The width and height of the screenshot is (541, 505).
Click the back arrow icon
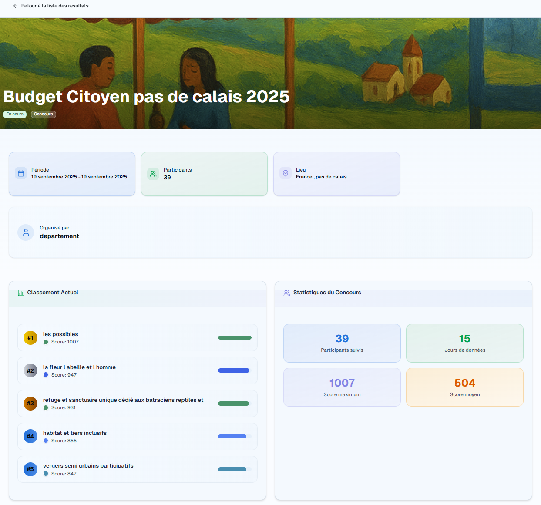coord(15,6)
